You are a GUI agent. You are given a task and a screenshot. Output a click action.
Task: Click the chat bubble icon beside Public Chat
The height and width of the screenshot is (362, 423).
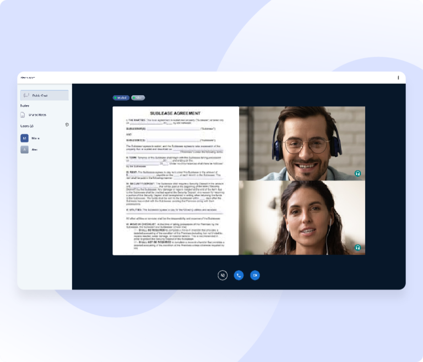click(x=26, y=95)
